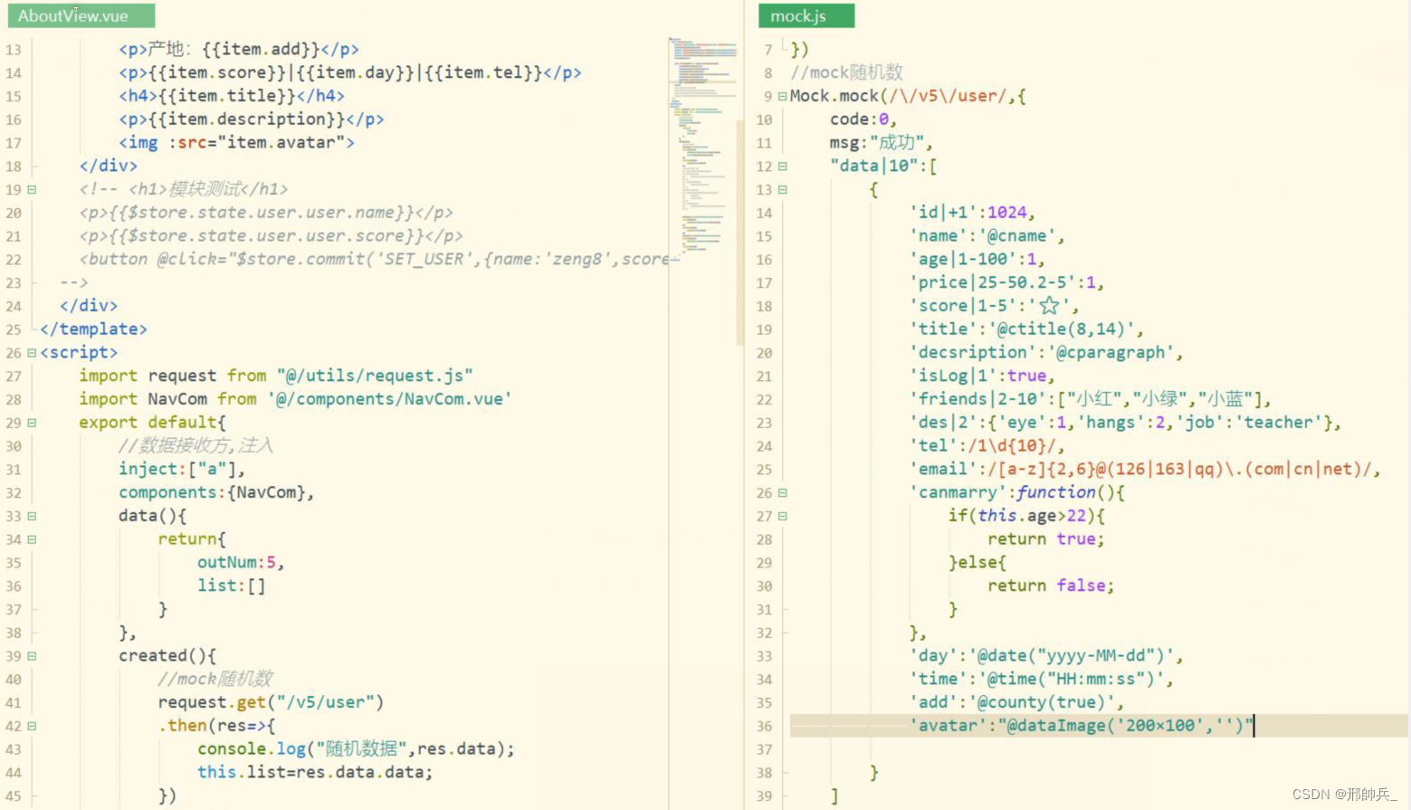
Task: Collapse the comment block at line 19 in AboutView.vue
Action: point(32,190)
